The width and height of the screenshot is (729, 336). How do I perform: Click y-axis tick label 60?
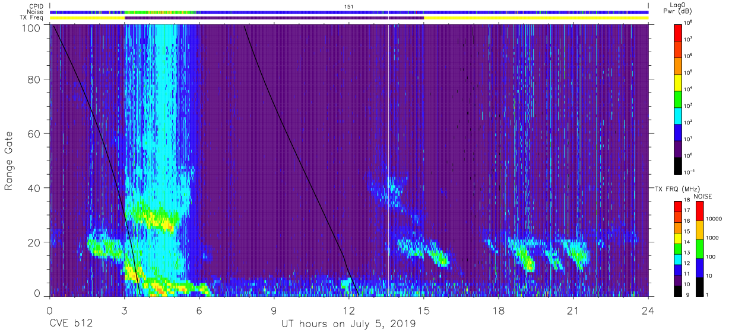(34, 133)
